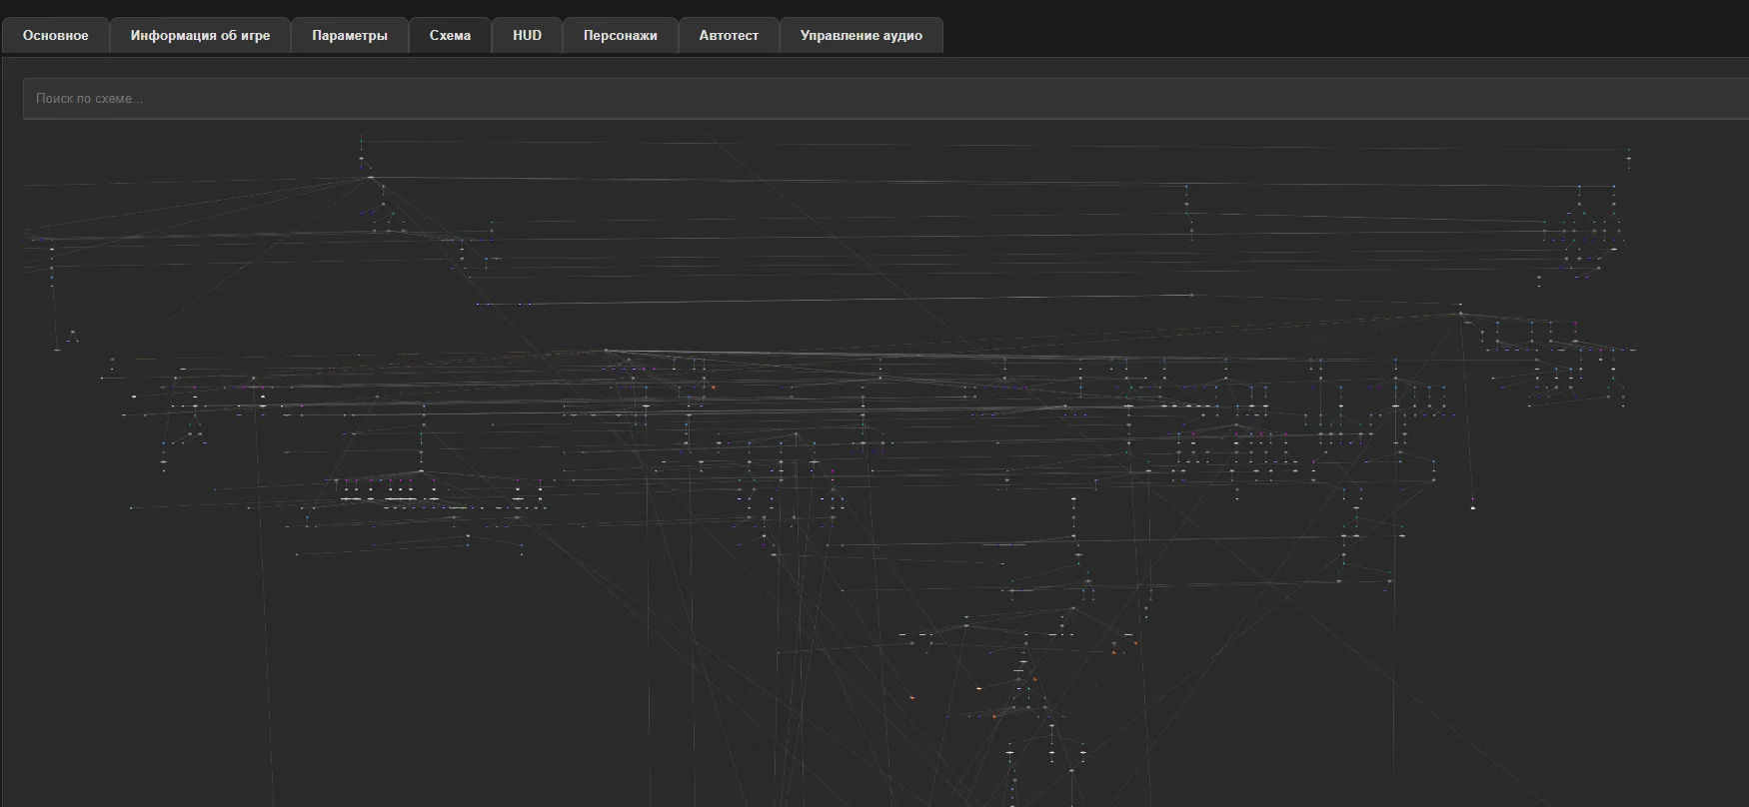Switch to the HUD tab
This screenshot has width=1749, height=807.
click(x=527, y=35)
